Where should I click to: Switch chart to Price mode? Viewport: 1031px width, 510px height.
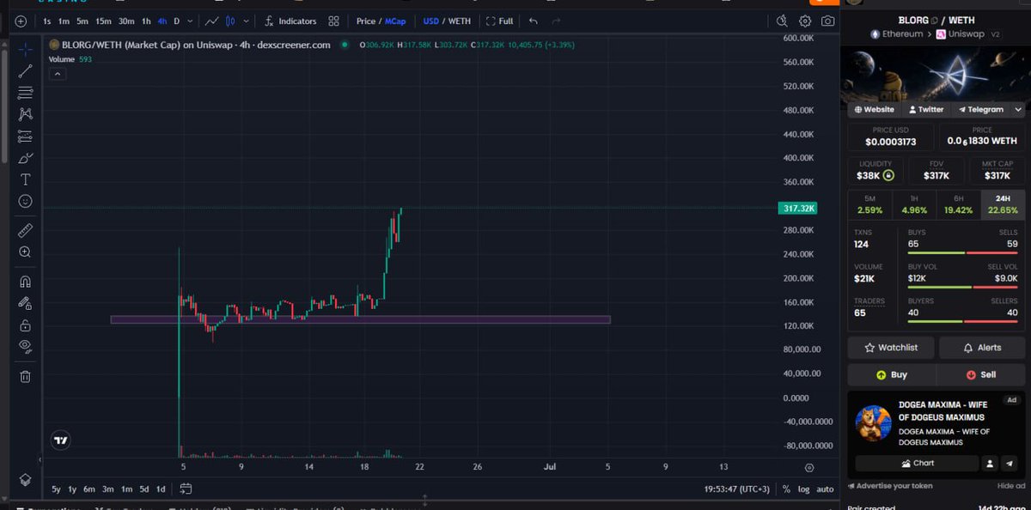[365, 21]
